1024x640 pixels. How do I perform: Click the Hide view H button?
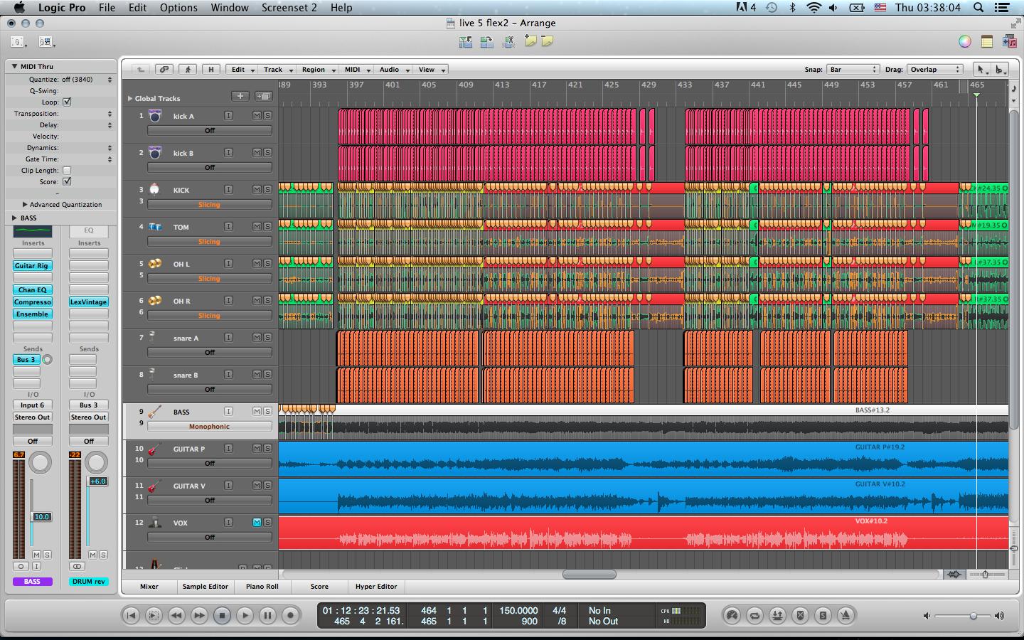pos(210,70)
